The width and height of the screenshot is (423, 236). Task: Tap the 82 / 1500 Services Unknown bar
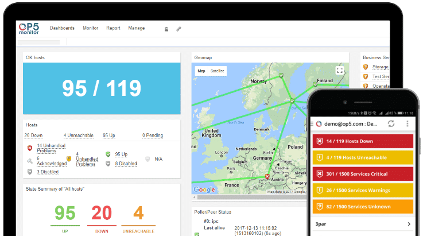(363, 207)
